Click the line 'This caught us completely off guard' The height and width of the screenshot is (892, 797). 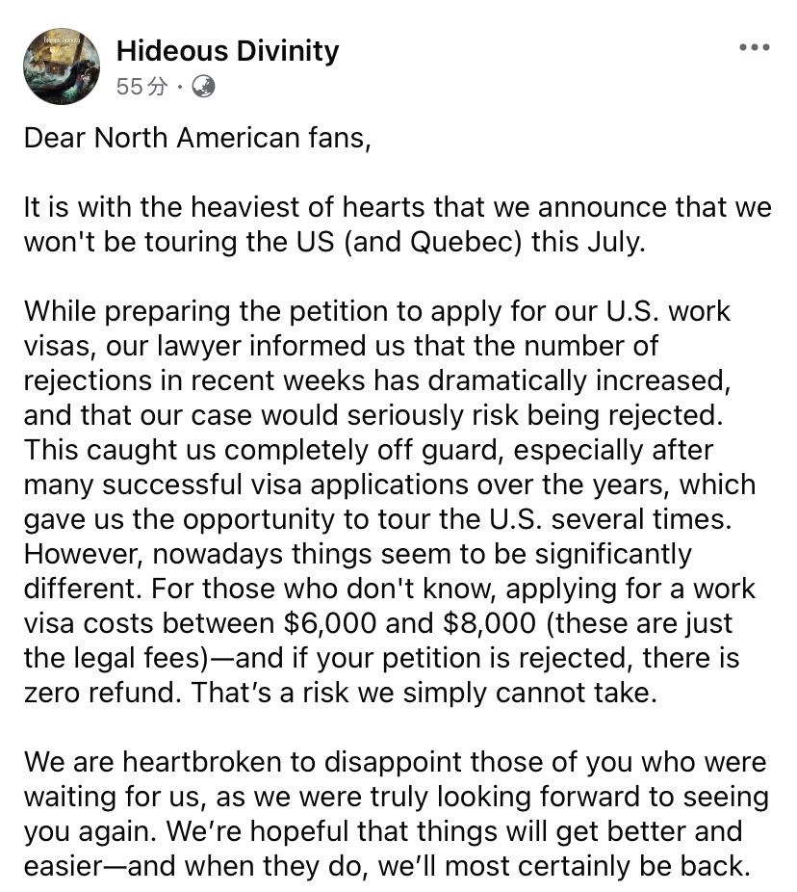368,450
